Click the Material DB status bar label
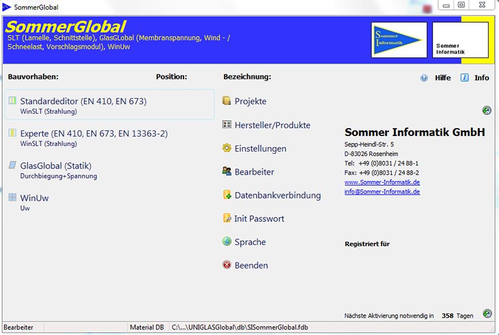 [147, 327]
